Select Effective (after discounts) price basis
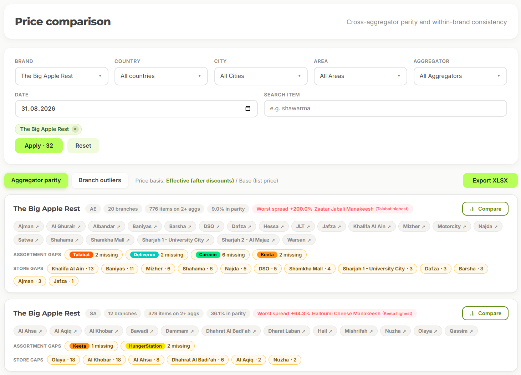Screen dimensions: 521x375 pyautogui.click(x=200, y=181)
